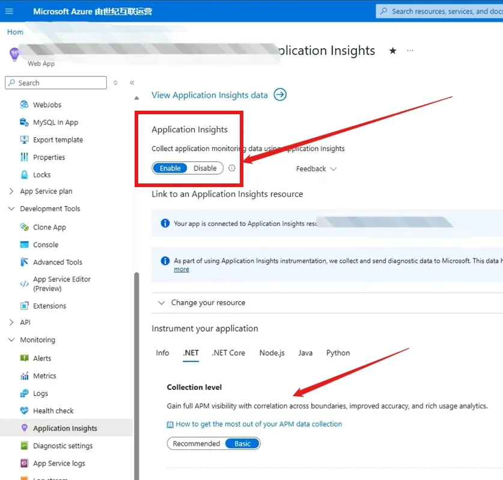Click the 'more' link in diagnostic notice

pyautogui.click(x=181, y=269)
